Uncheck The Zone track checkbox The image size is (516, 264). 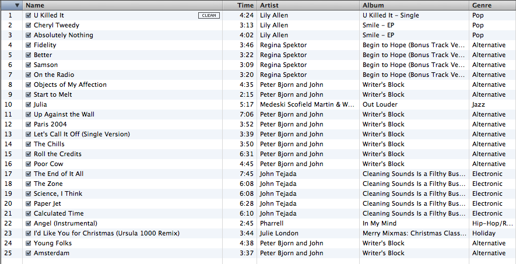tap(29, 184)
